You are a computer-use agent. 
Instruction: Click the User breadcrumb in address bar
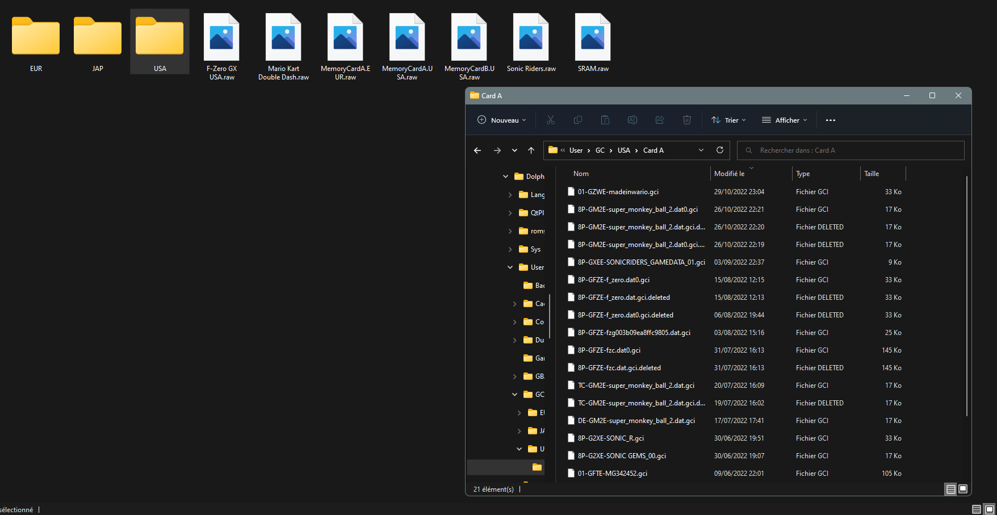pyautogui.click(x=576, y=150)
